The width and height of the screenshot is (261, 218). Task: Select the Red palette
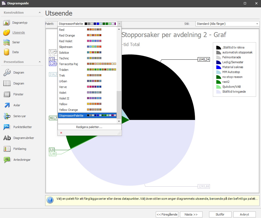[87, 30]
